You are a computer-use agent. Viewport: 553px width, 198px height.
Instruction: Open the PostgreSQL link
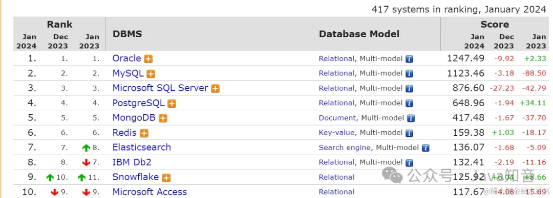click(x=139, y=103)
